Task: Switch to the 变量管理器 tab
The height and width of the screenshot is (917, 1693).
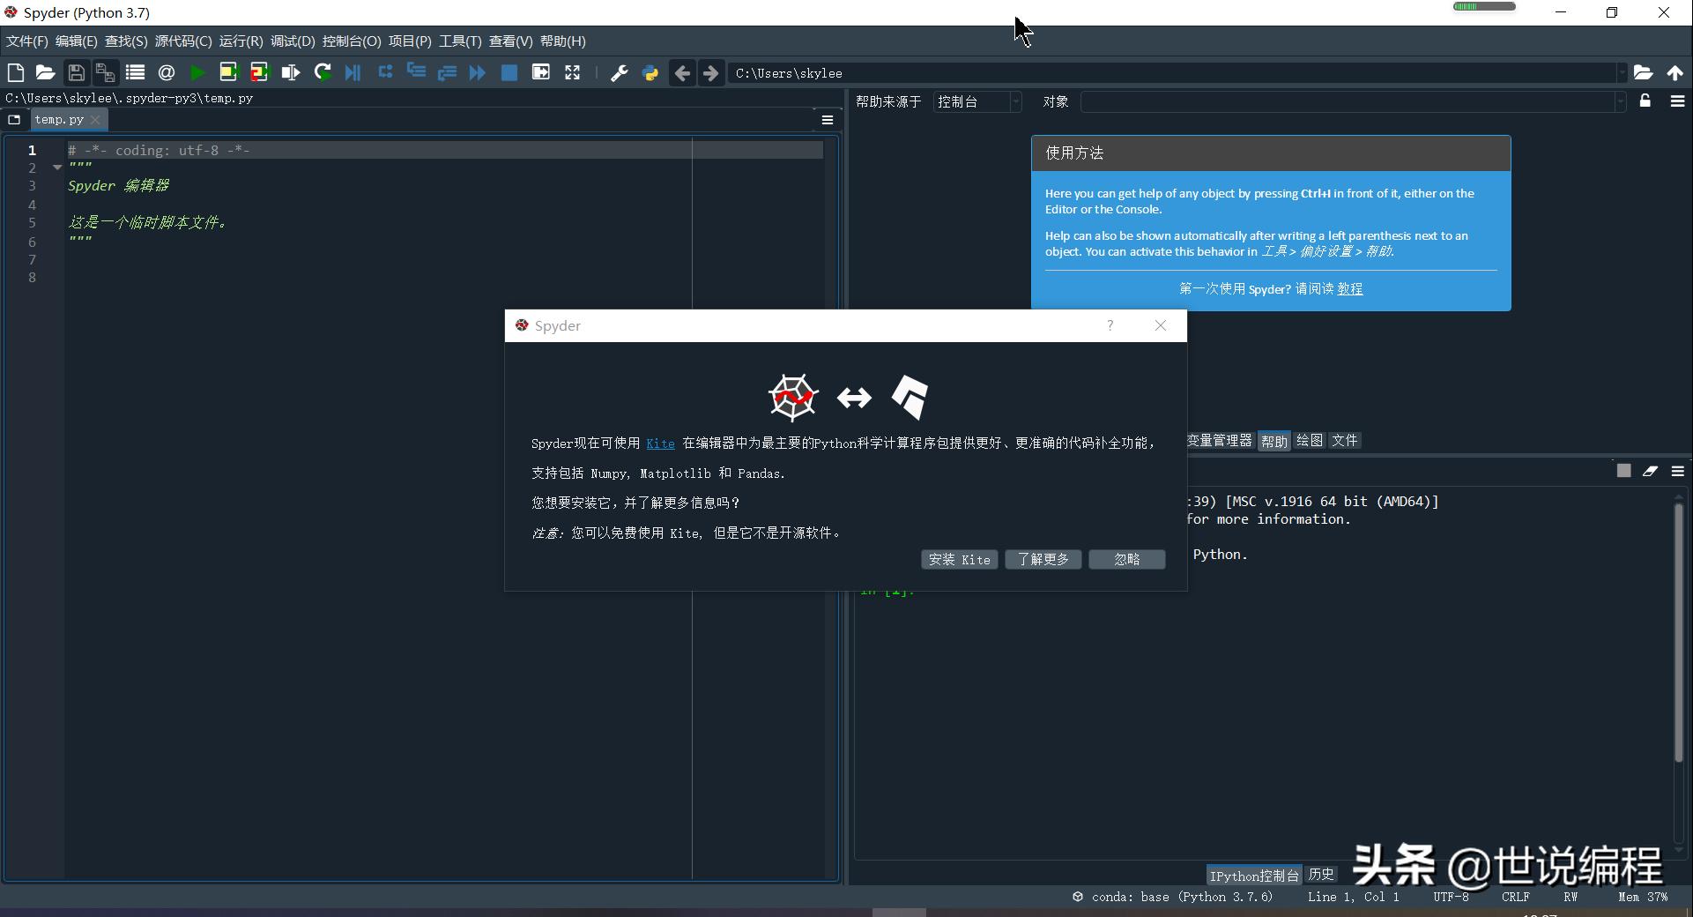Action: [1220, 441]
